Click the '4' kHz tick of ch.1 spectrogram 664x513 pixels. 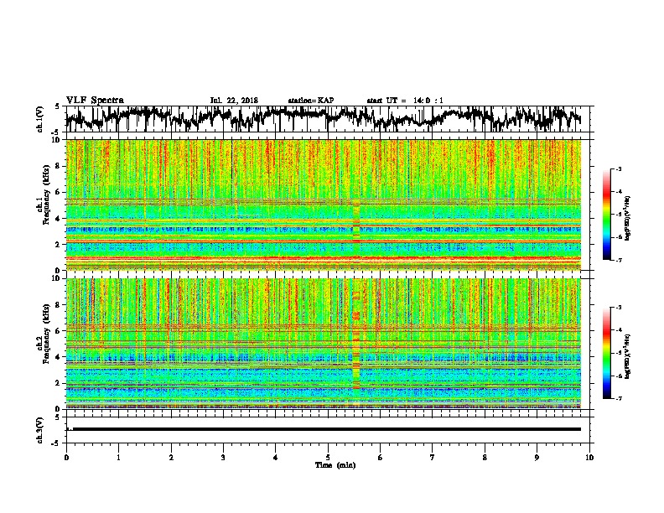(58, 219)
